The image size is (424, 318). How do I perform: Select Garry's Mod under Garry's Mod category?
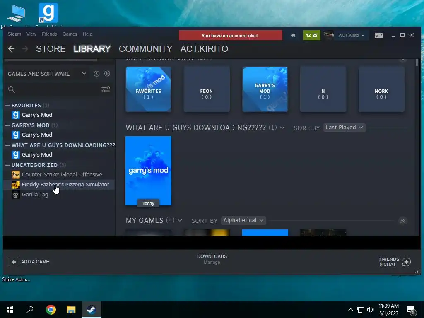(x=37, y=135)
